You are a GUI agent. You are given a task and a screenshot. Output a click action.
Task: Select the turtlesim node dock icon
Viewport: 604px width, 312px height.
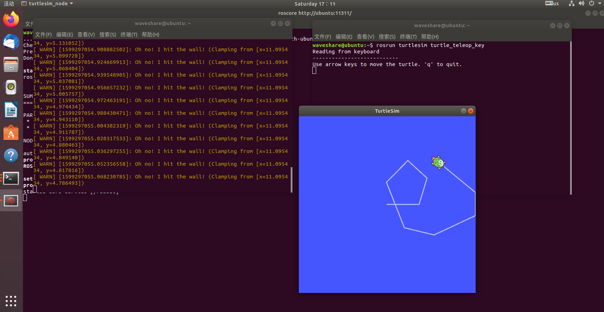(11, 201)
